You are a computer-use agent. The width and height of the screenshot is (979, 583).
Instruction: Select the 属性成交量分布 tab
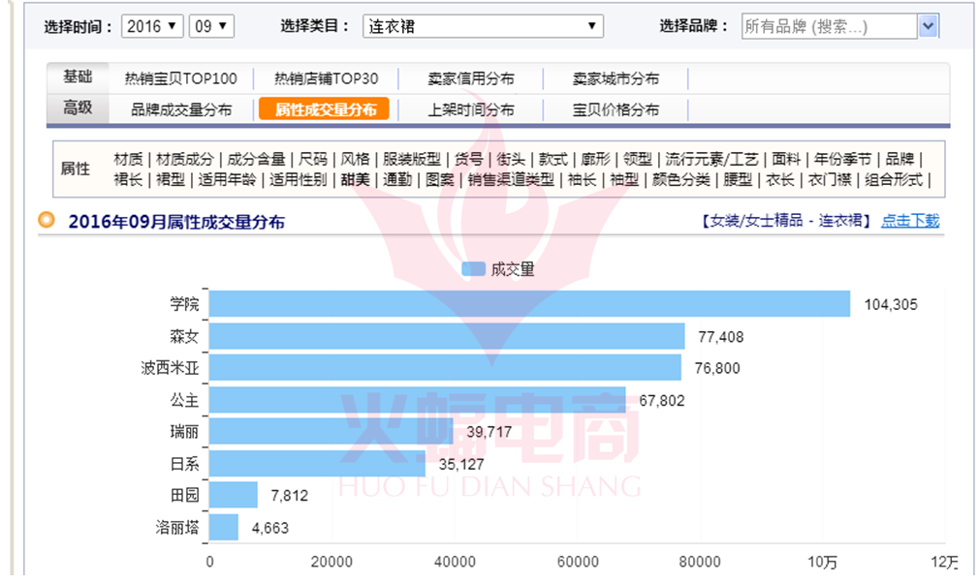[325, 109]
